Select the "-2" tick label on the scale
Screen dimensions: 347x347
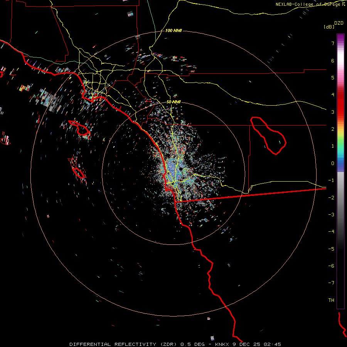coord(331,198)
